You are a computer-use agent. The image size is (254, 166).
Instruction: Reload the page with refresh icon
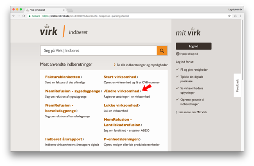tap(24, 16)
